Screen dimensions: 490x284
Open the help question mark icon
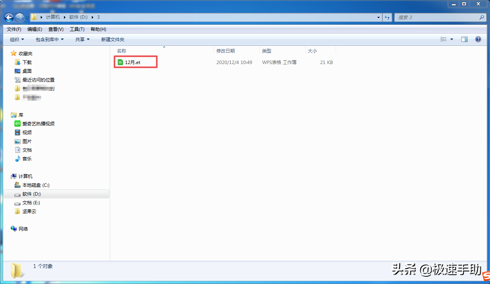pos(478,39)
